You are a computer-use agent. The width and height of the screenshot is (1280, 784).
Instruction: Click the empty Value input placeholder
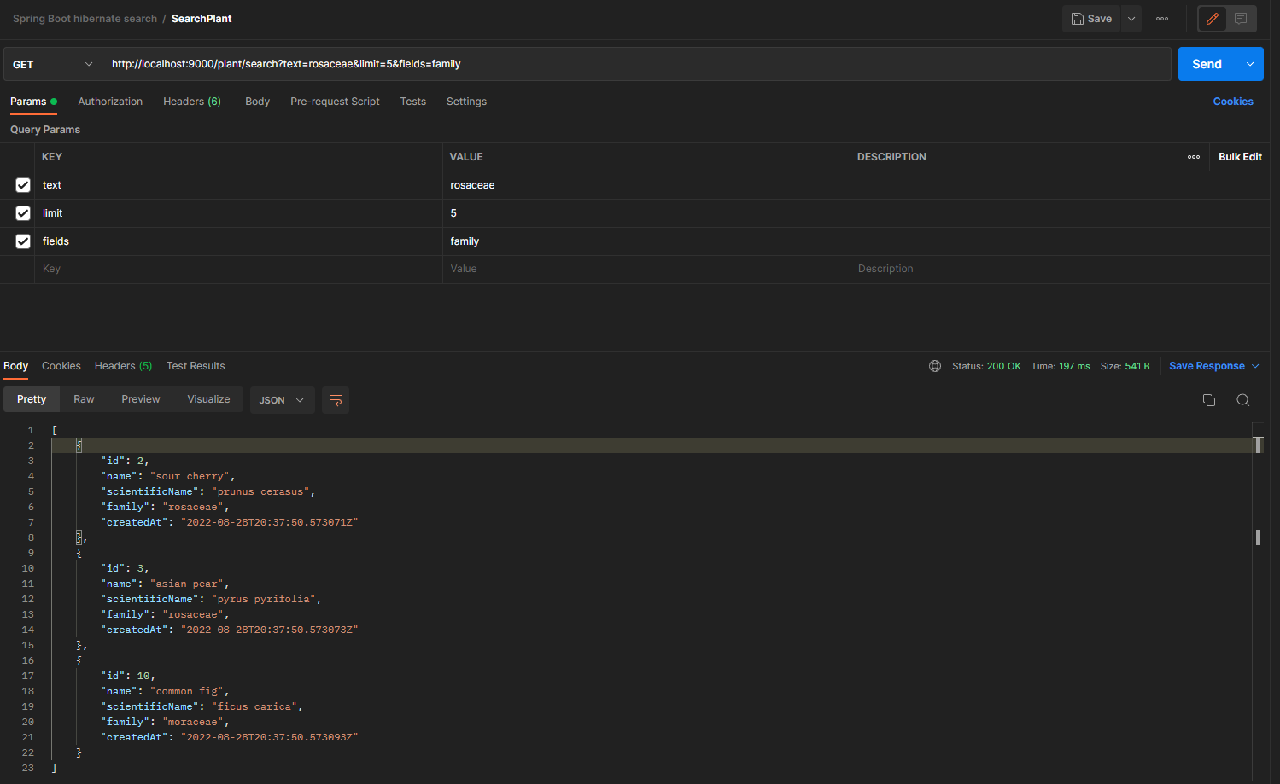(x=646, y=269)
